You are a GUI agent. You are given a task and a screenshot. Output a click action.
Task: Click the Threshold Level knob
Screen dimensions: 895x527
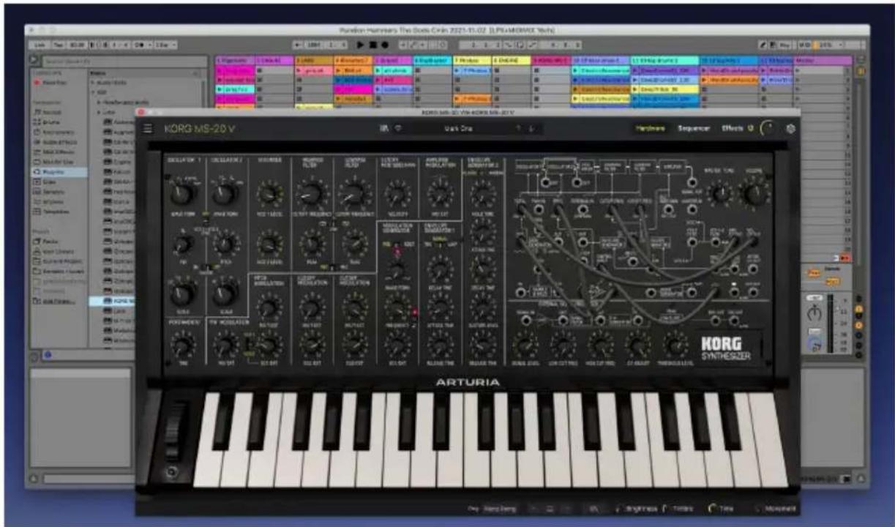(x=675, y=344)
